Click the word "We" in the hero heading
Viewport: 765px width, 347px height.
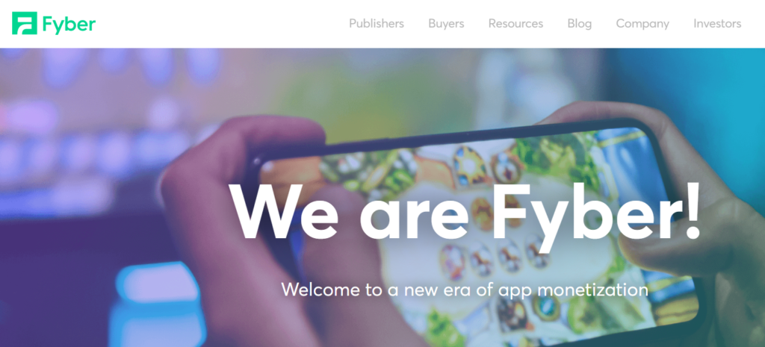click(283, 212)
